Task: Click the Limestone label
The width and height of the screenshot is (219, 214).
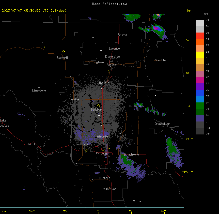Action: 39,90
